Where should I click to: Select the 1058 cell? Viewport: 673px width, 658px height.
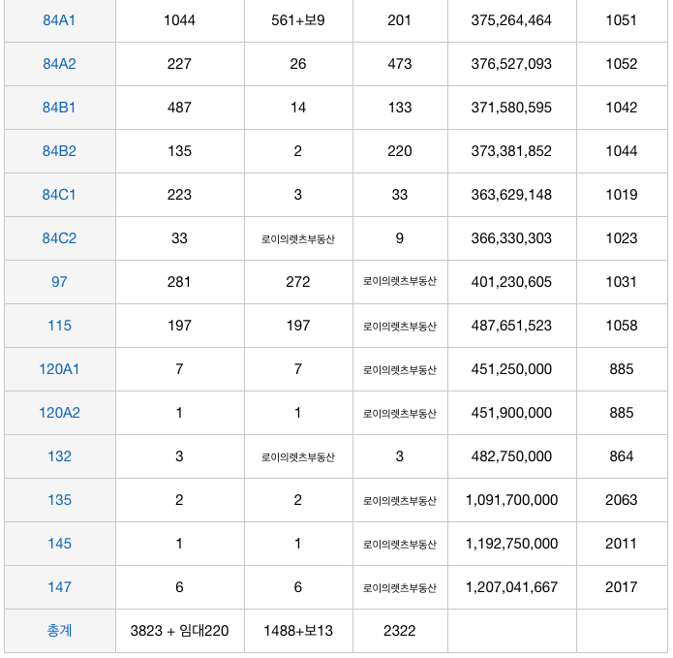[x=621, y=326]
